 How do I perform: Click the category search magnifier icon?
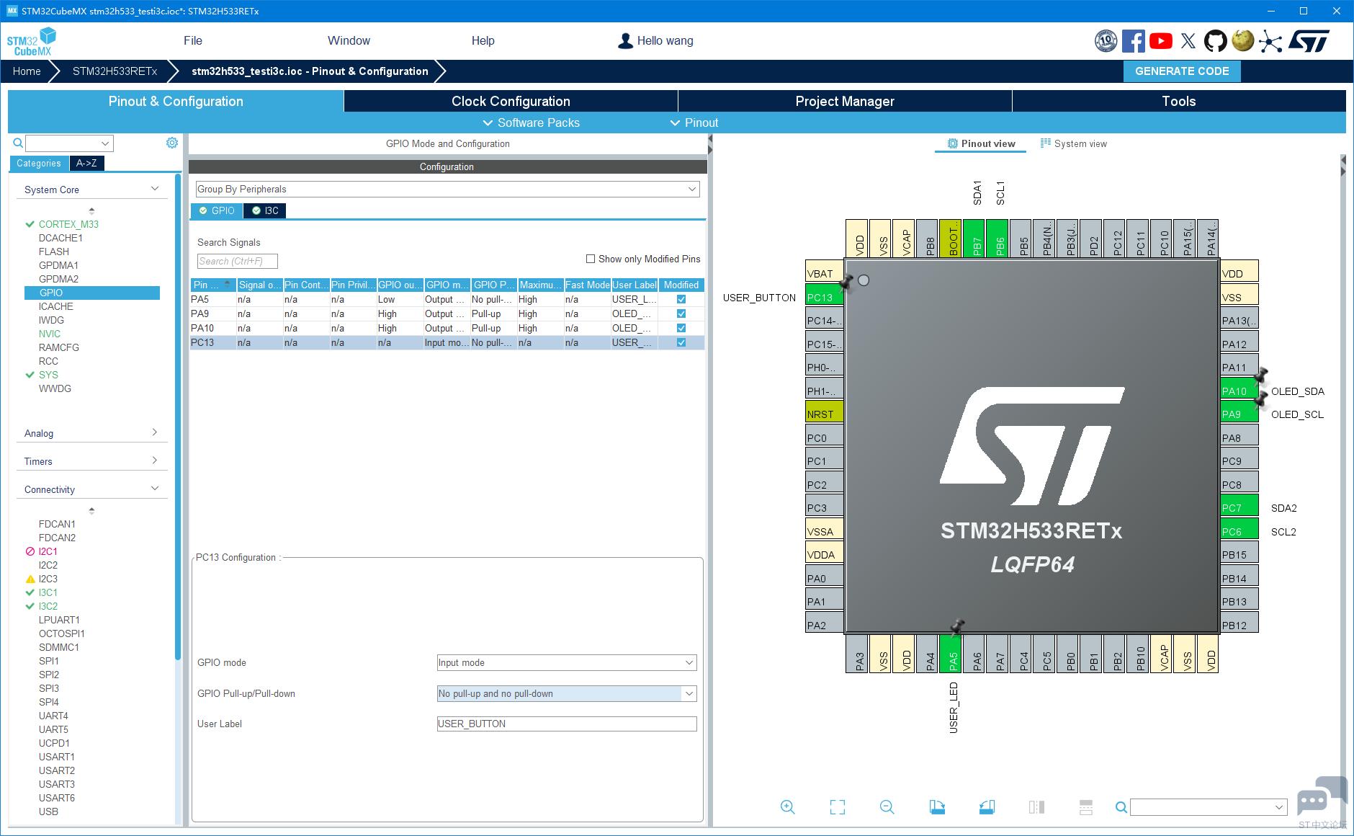[x=18, y=143]
